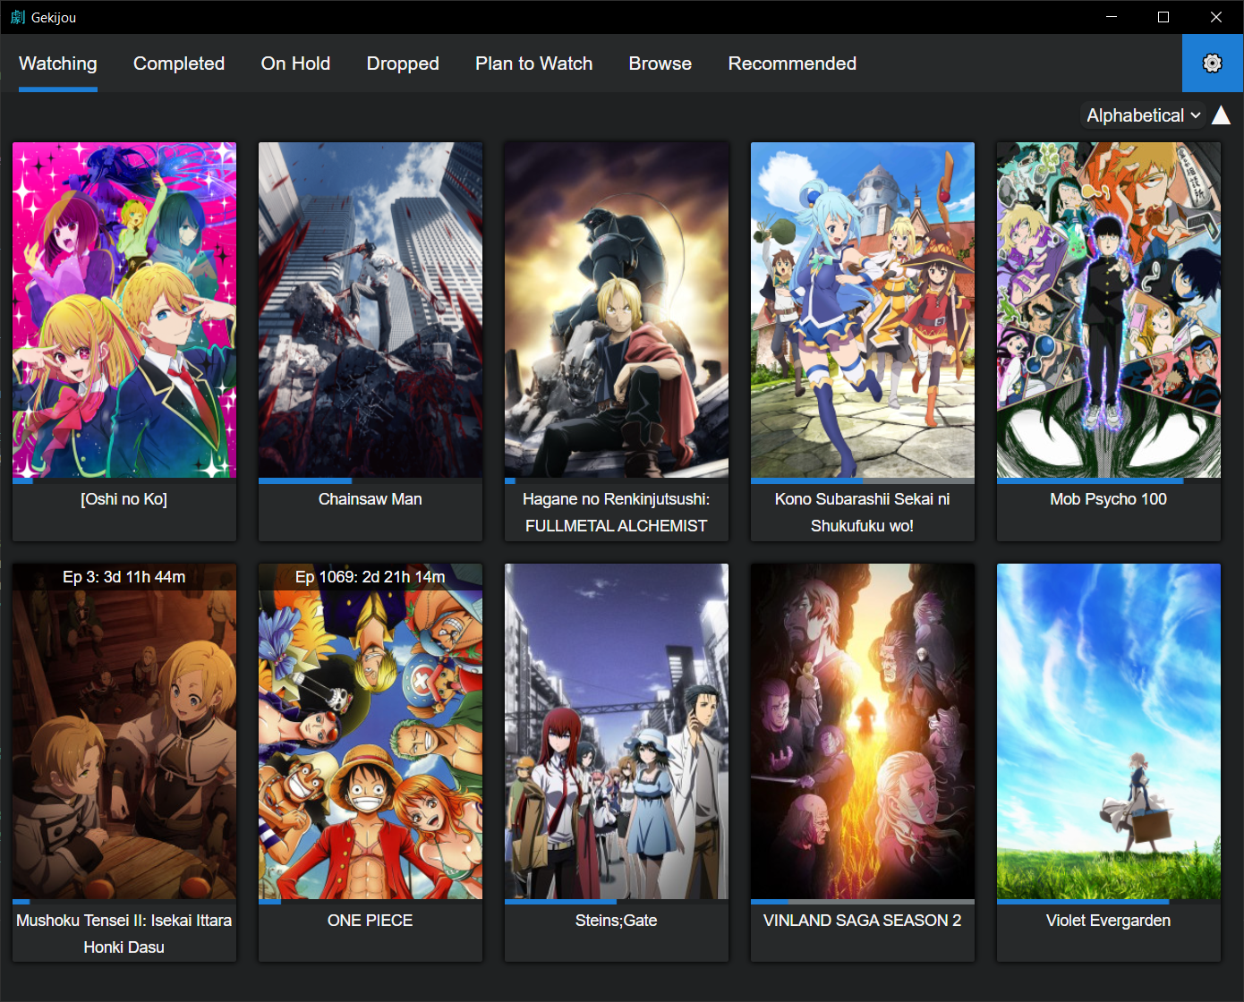Open the settings gear button
1244x1002 pixels.
[x=1213, y=64]
